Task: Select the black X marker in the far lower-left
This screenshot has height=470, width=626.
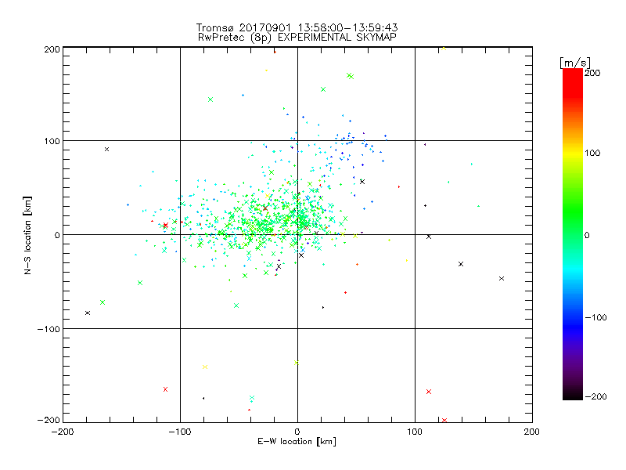Action: (x=88, y=313)
